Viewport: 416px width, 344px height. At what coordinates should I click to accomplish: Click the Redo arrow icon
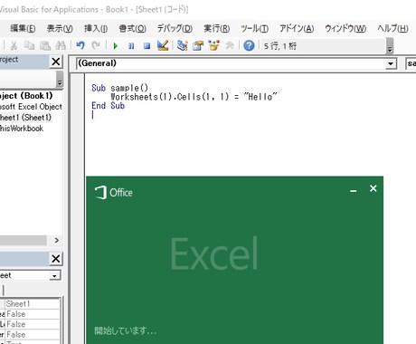[96, 45]
